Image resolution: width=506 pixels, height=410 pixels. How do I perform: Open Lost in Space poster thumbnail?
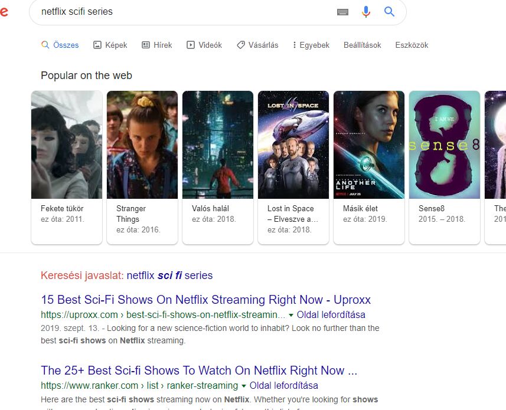click(293, 145)
